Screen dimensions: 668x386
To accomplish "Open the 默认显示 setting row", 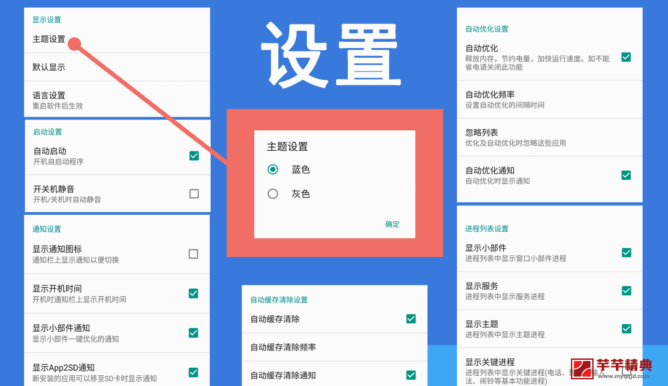I will 117,67.
